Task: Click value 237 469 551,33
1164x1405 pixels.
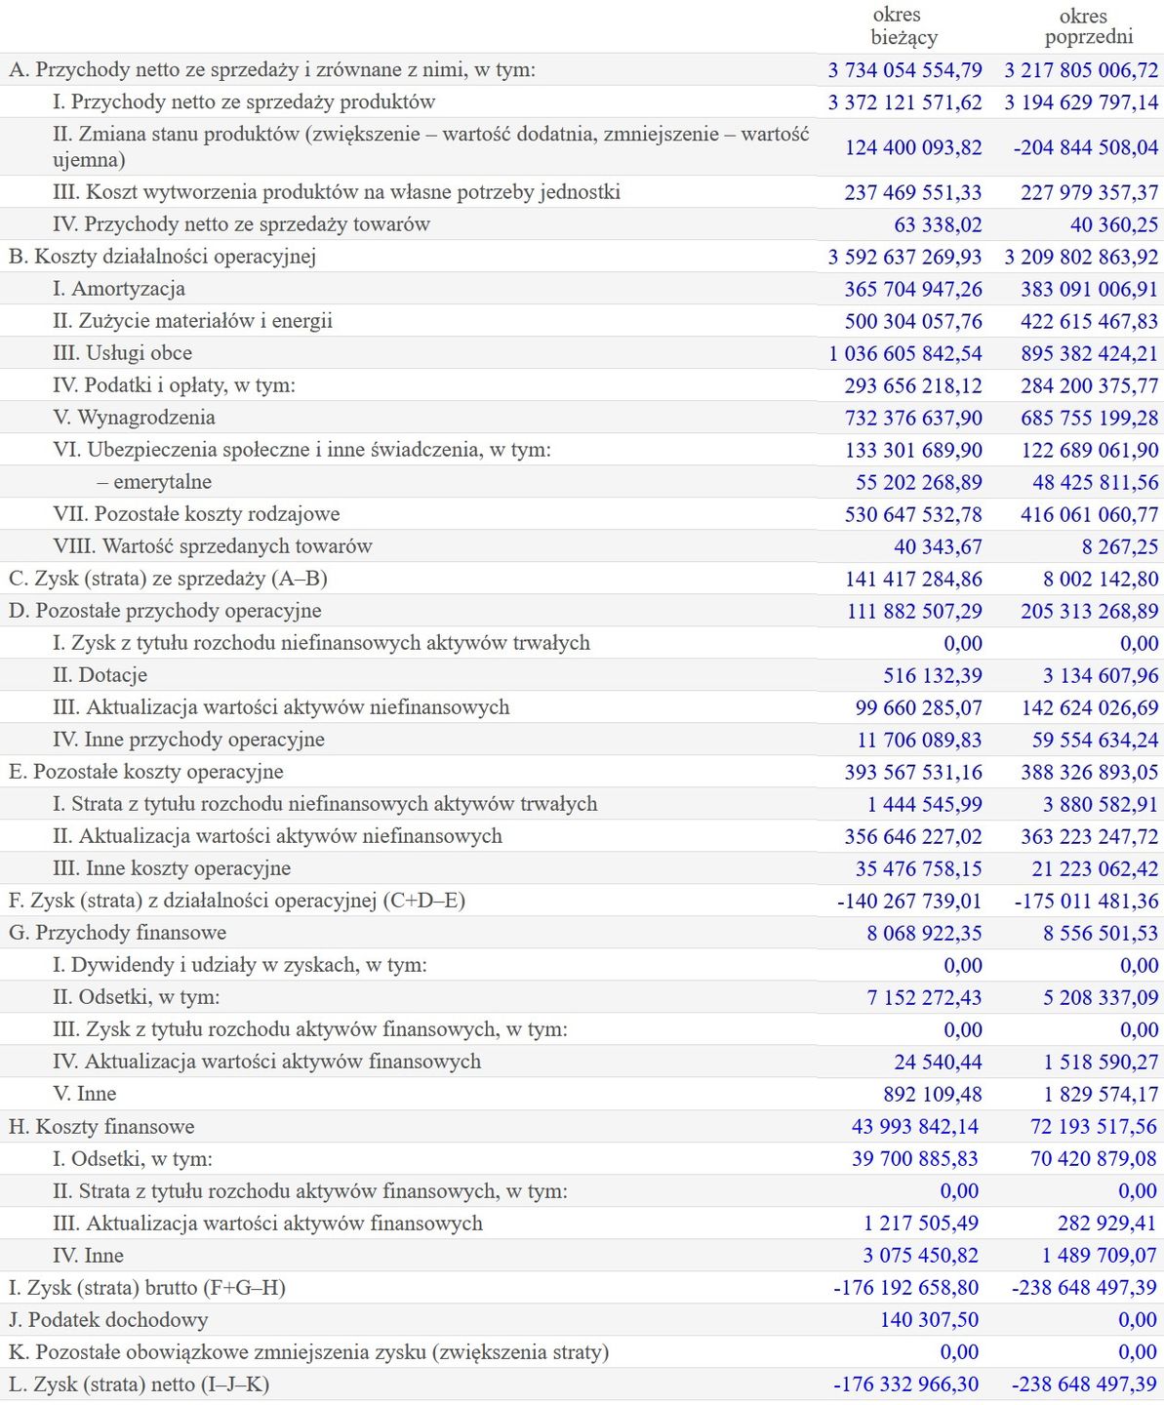Action: pos(913,192)
